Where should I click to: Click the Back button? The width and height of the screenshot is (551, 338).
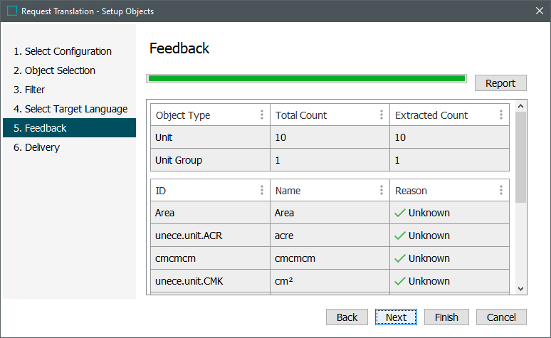(347, 317)
